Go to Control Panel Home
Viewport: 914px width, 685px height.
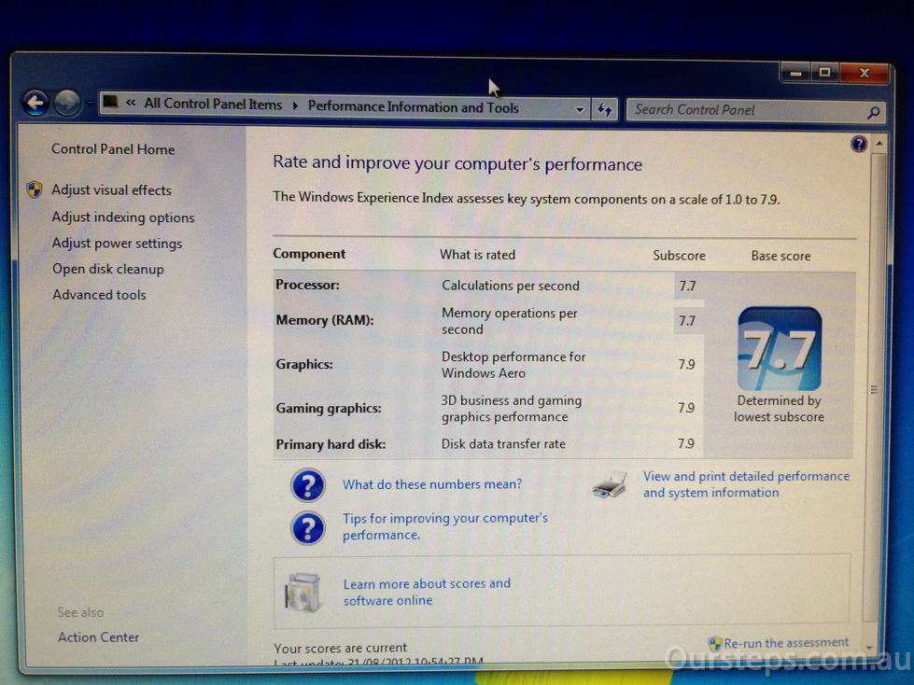(x=113, y=149)
